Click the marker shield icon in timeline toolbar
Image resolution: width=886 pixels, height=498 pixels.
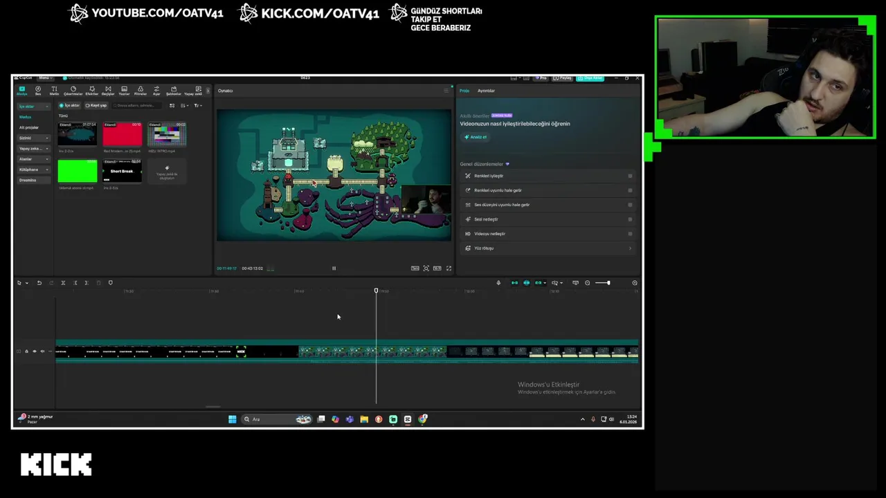click(x=110, y=283)
